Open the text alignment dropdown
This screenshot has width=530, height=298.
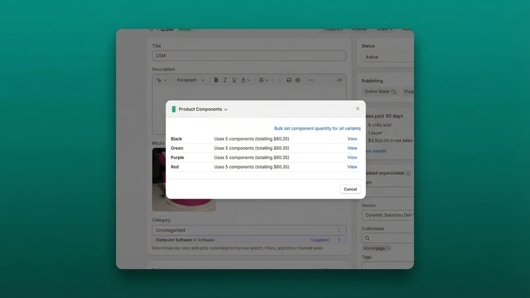[x=264, y=80]
